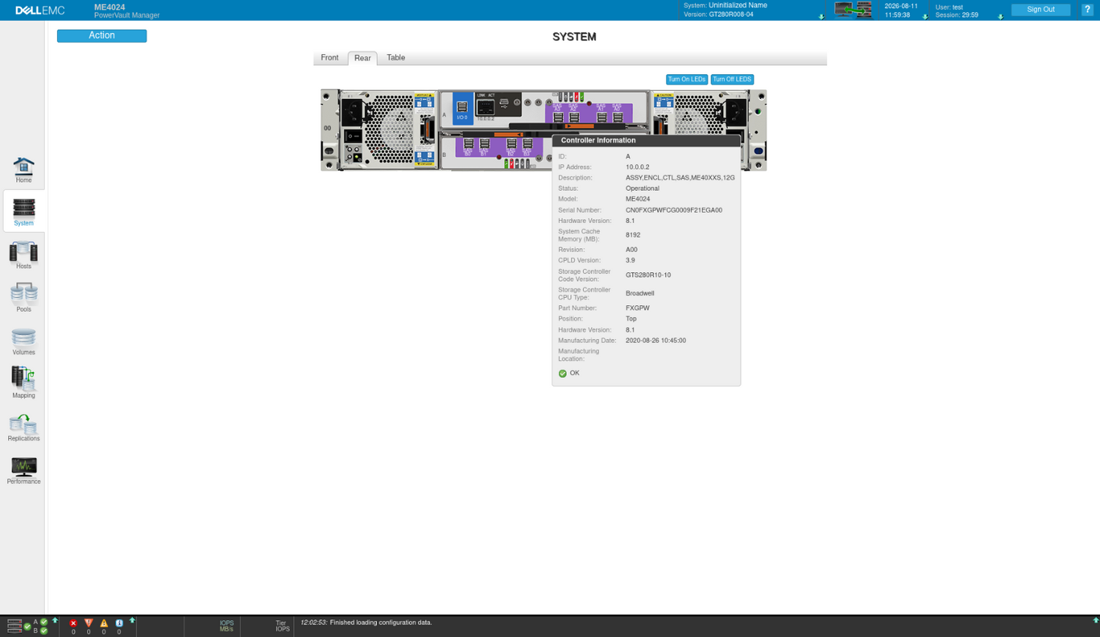Viewport: 1100px width, 637px height.
Task: Open the Volumes section in sidebar
Action: click(x=23, y=341)
